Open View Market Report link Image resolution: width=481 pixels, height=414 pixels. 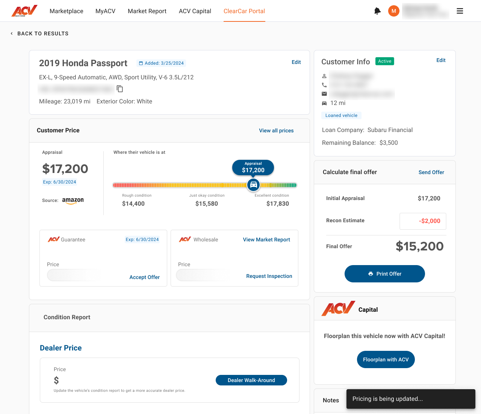tap(266, 240)
